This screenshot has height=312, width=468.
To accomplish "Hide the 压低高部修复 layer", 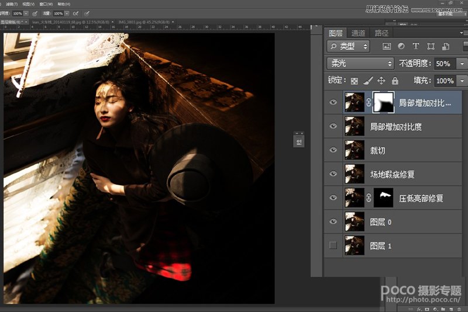I will point(333,197).
